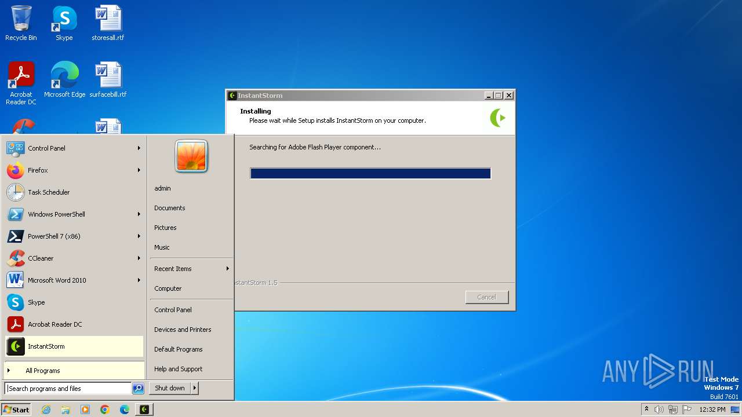The height and width of the screenshot is (417, 742).
Task: Open Control Panel in right Start column
Action: click(x=191, y=310)
